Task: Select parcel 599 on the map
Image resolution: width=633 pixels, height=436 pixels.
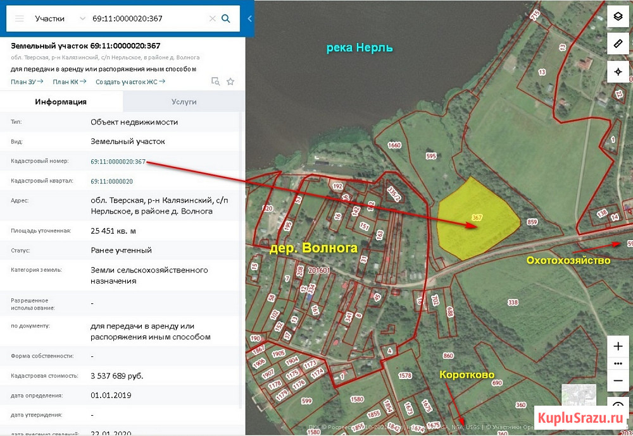Action: click(307, 401)
